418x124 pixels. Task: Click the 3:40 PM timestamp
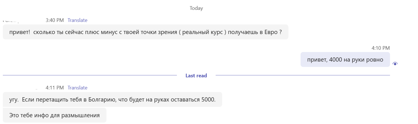coord(55,20)
